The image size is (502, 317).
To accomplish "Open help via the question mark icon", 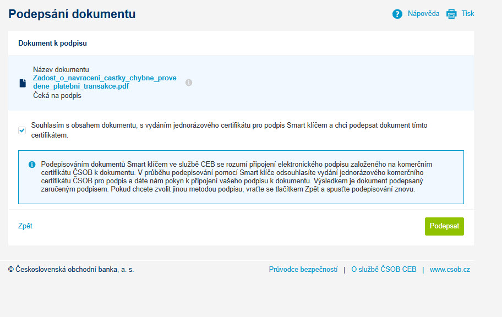I will click(x=397, y=14).
